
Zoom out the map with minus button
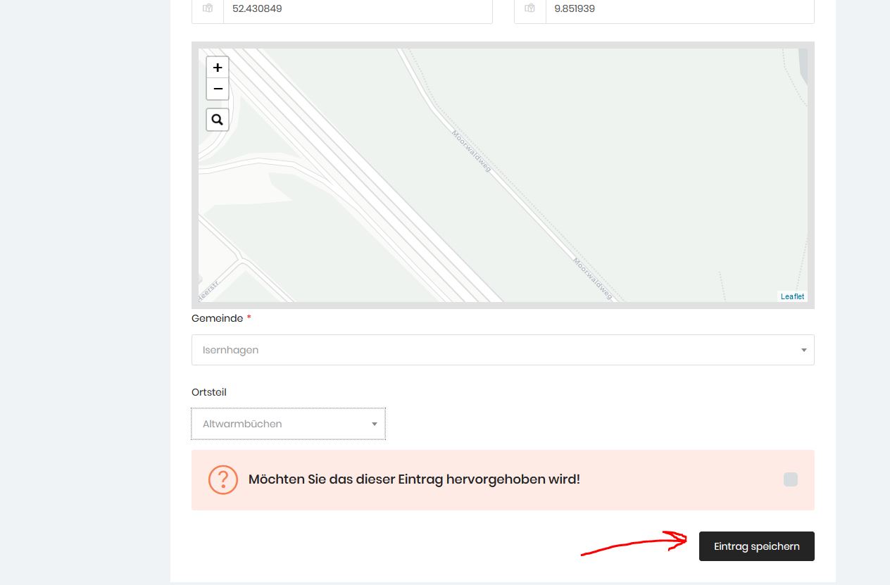tap(218, 89)
